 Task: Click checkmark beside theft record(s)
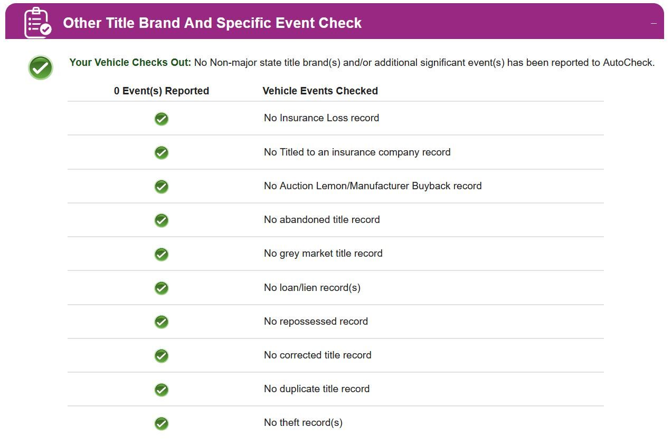pos(162,423)
